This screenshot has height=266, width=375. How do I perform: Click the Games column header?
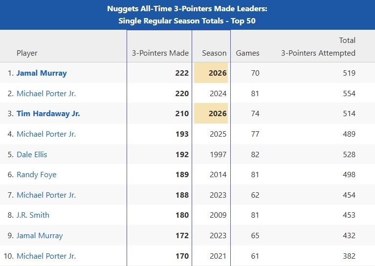(247, 53)
